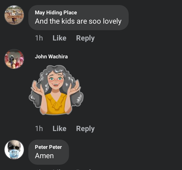Reply to Peter Peter's Amen comment
Viewport: 182px width, 170px height.
click(x=85, y=169)
